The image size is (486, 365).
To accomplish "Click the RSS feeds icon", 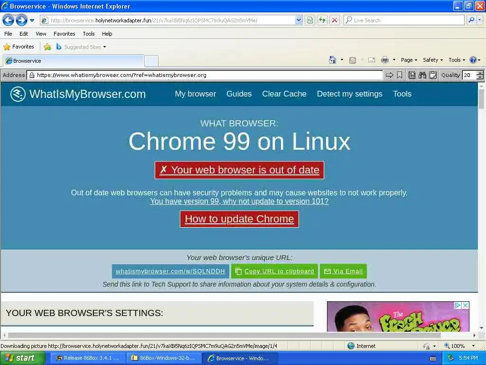I will coord(353,60).
